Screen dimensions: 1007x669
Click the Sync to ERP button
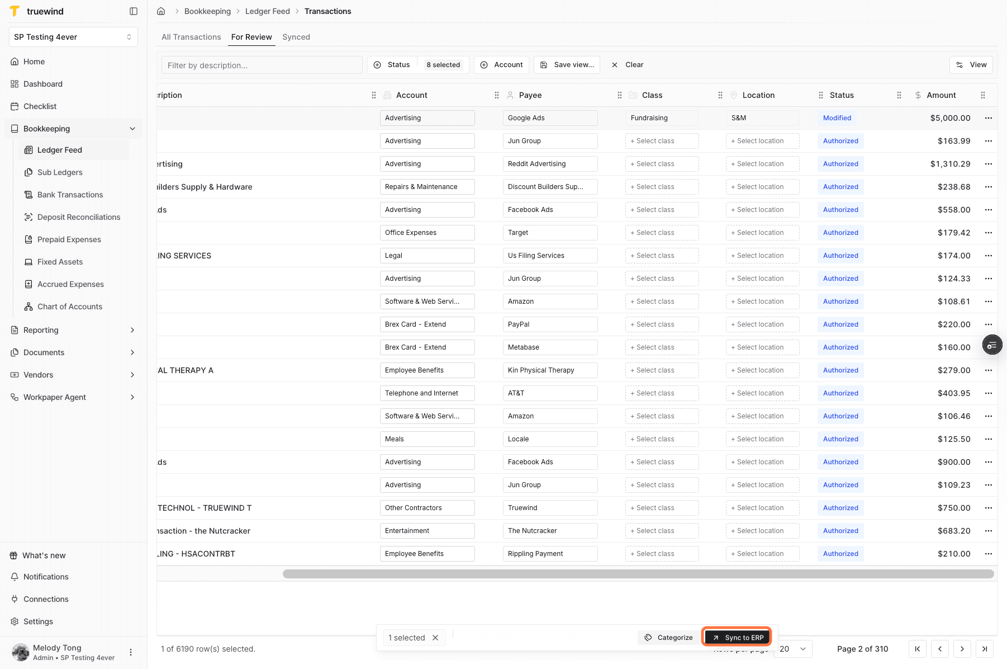click(x=738, y=638)
